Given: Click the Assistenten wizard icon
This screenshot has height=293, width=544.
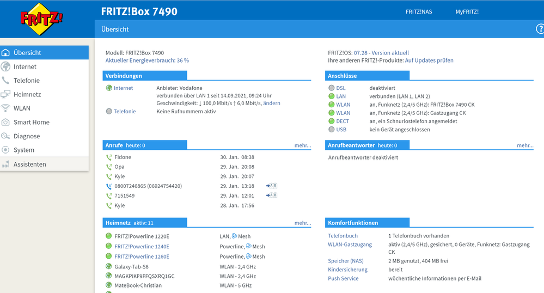Looking at the screenshot, I should pyautogui.click(x=5, y=164).
